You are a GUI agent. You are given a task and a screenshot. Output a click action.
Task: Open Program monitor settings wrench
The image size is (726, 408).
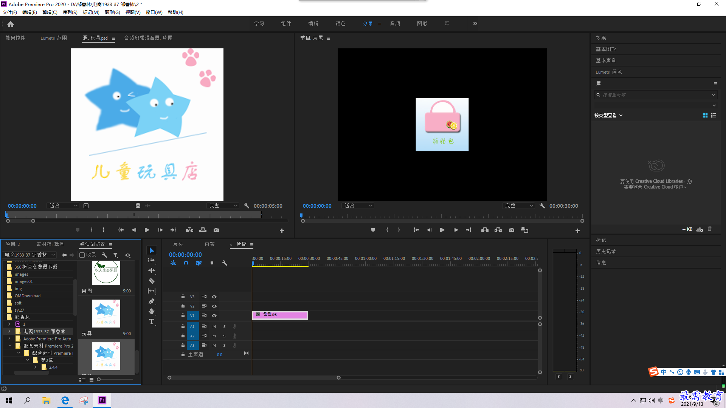click(542, 206)
